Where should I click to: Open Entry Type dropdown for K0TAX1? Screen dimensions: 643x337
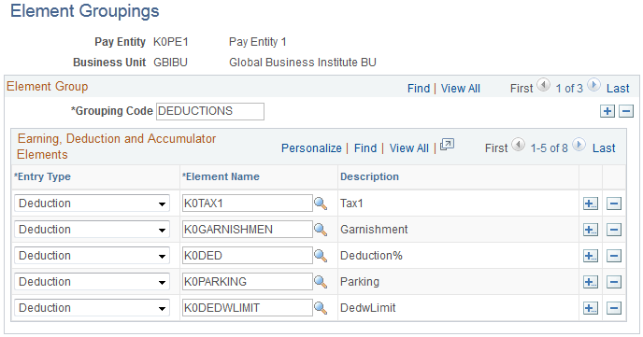[92, 204]
